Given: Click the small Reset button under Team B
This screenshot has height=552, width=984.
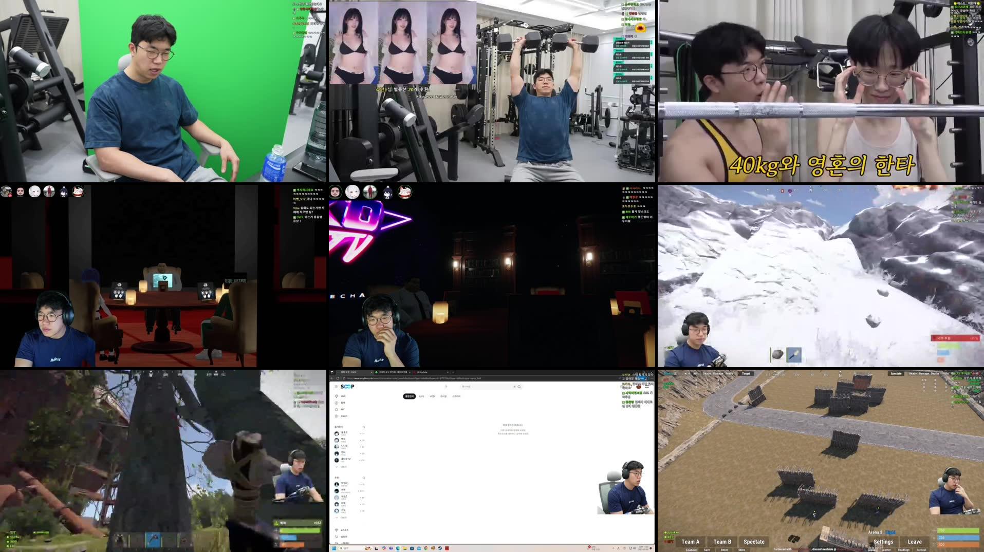Looking at the screenshot, I should click(724, 550).
